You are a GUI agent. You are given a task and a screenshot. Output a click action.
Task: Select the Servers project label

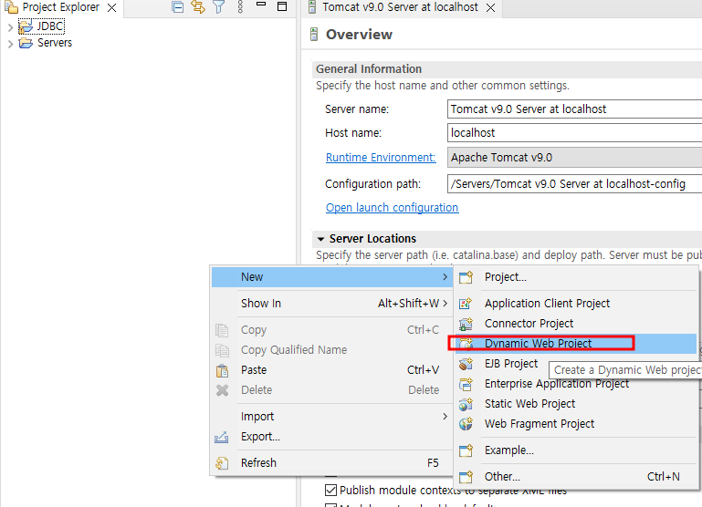(55, 43)
